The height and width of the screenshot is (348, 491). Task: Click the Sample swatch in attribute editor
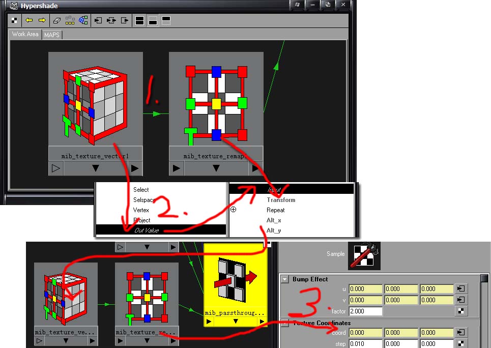pyautogui.click(x=364, y=255)
